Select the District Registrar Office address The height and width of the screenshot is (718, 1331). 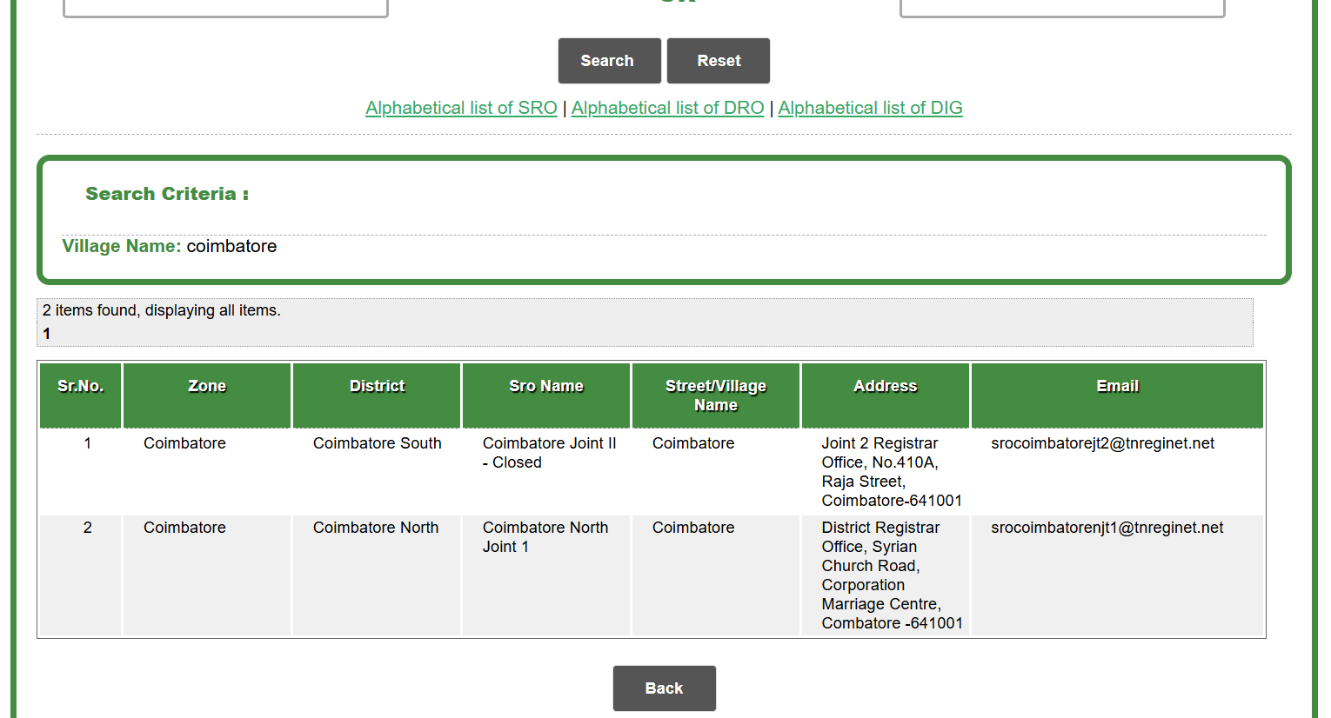[x=893, y=575]
